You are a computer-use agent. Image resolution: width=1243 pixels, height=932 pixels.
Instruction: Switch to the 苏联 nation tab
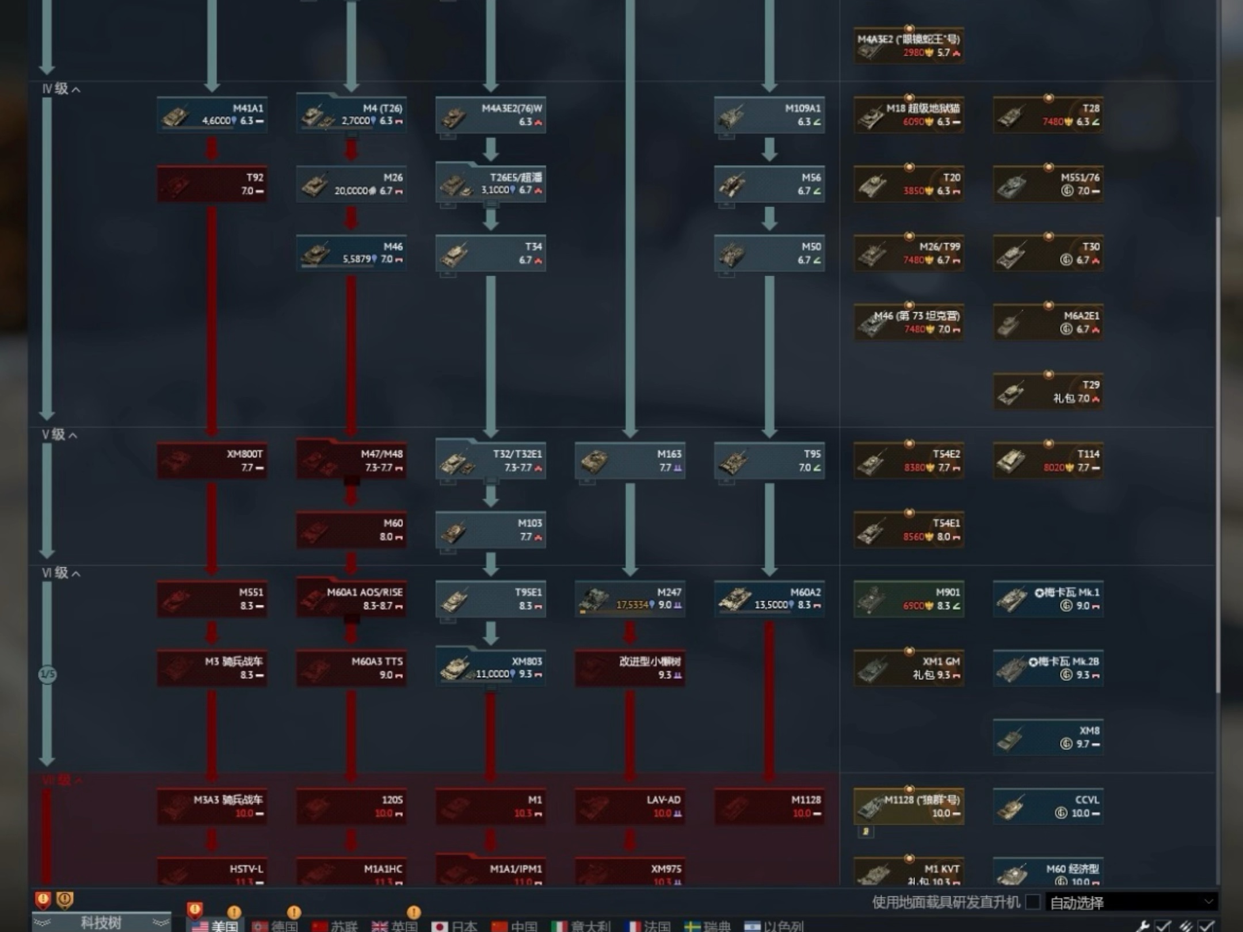pos(335,925)
